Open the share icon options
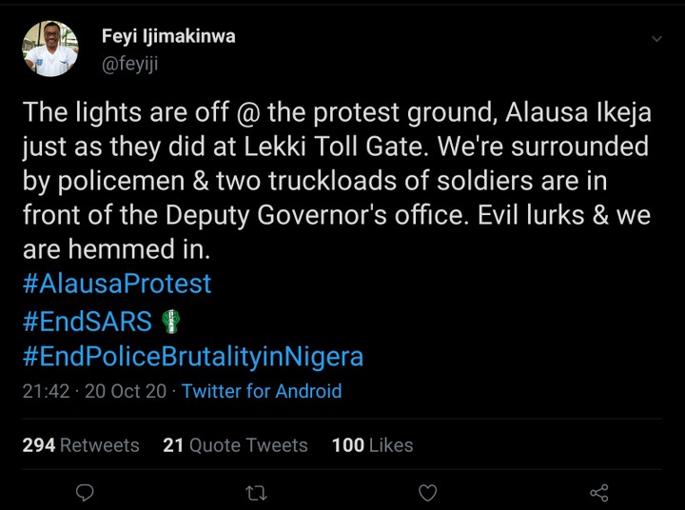Screen dimensions: 685x510 (x=599, y=493)
